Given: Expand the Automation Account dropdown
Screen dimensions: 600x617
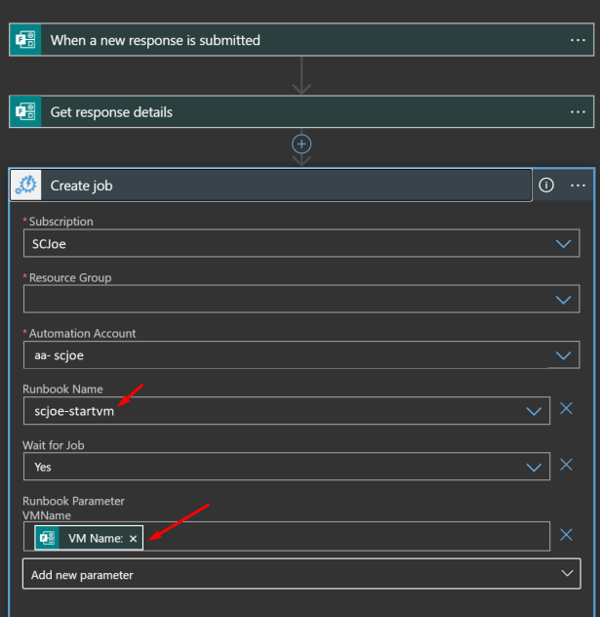Looking at the screenshot, I should click(564, 355).
